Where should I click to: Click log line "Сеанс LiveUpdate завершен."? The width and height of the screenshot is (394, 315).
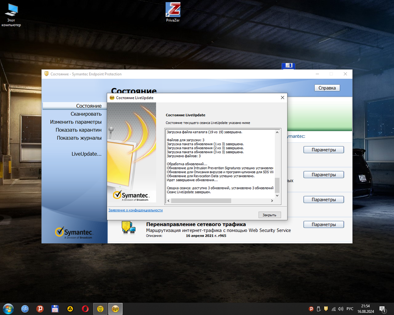[189, 192]
